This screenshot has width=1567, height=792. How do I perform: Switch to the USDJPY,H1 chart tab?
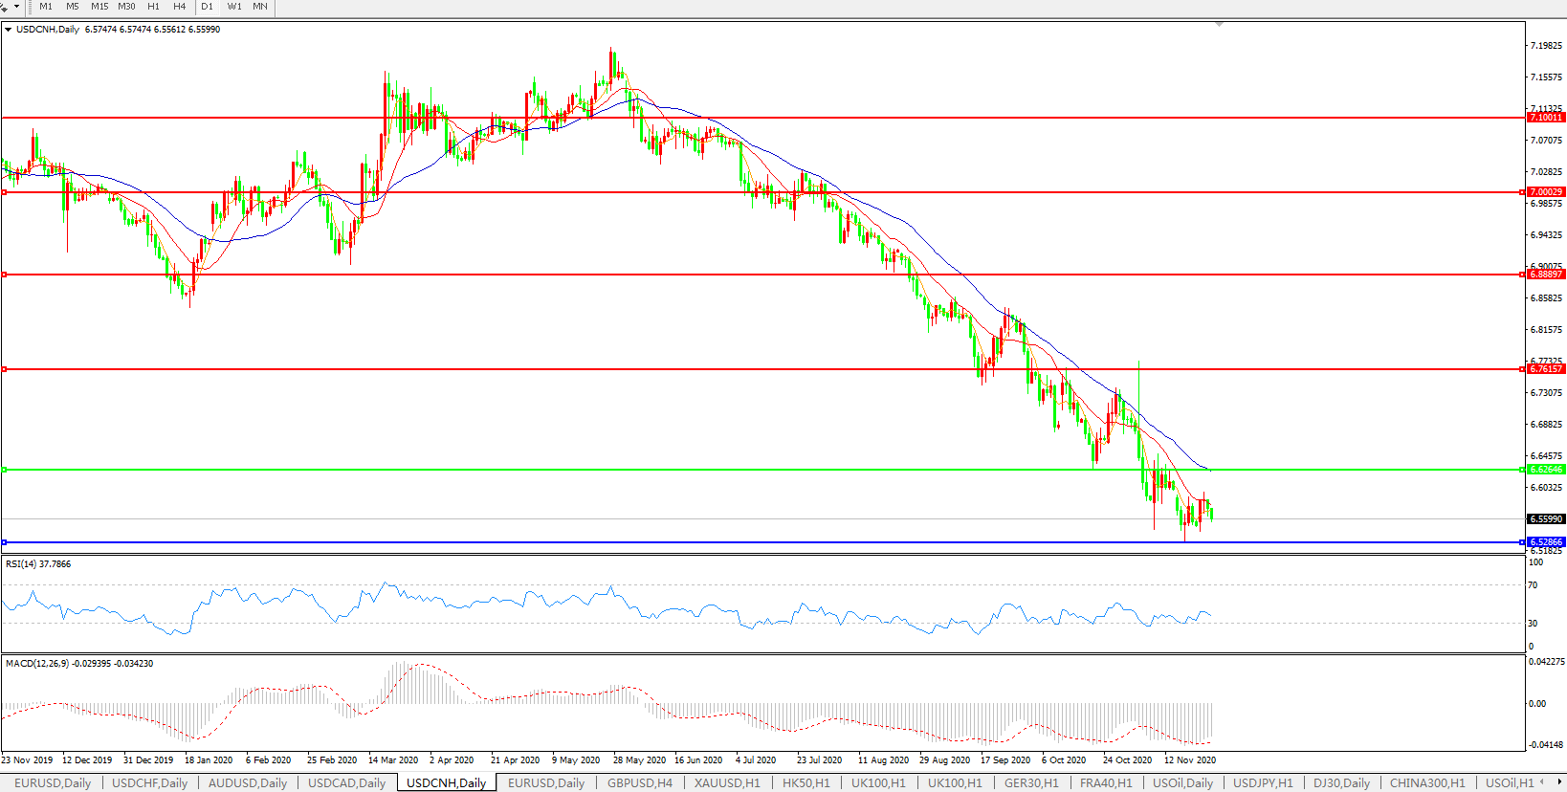(1262, 782)
